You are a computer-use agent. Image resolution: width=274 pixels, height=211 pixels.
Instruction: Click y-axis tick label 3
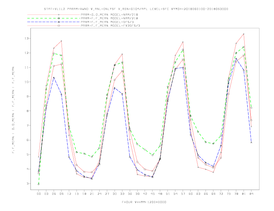click(x=28, y=183)
